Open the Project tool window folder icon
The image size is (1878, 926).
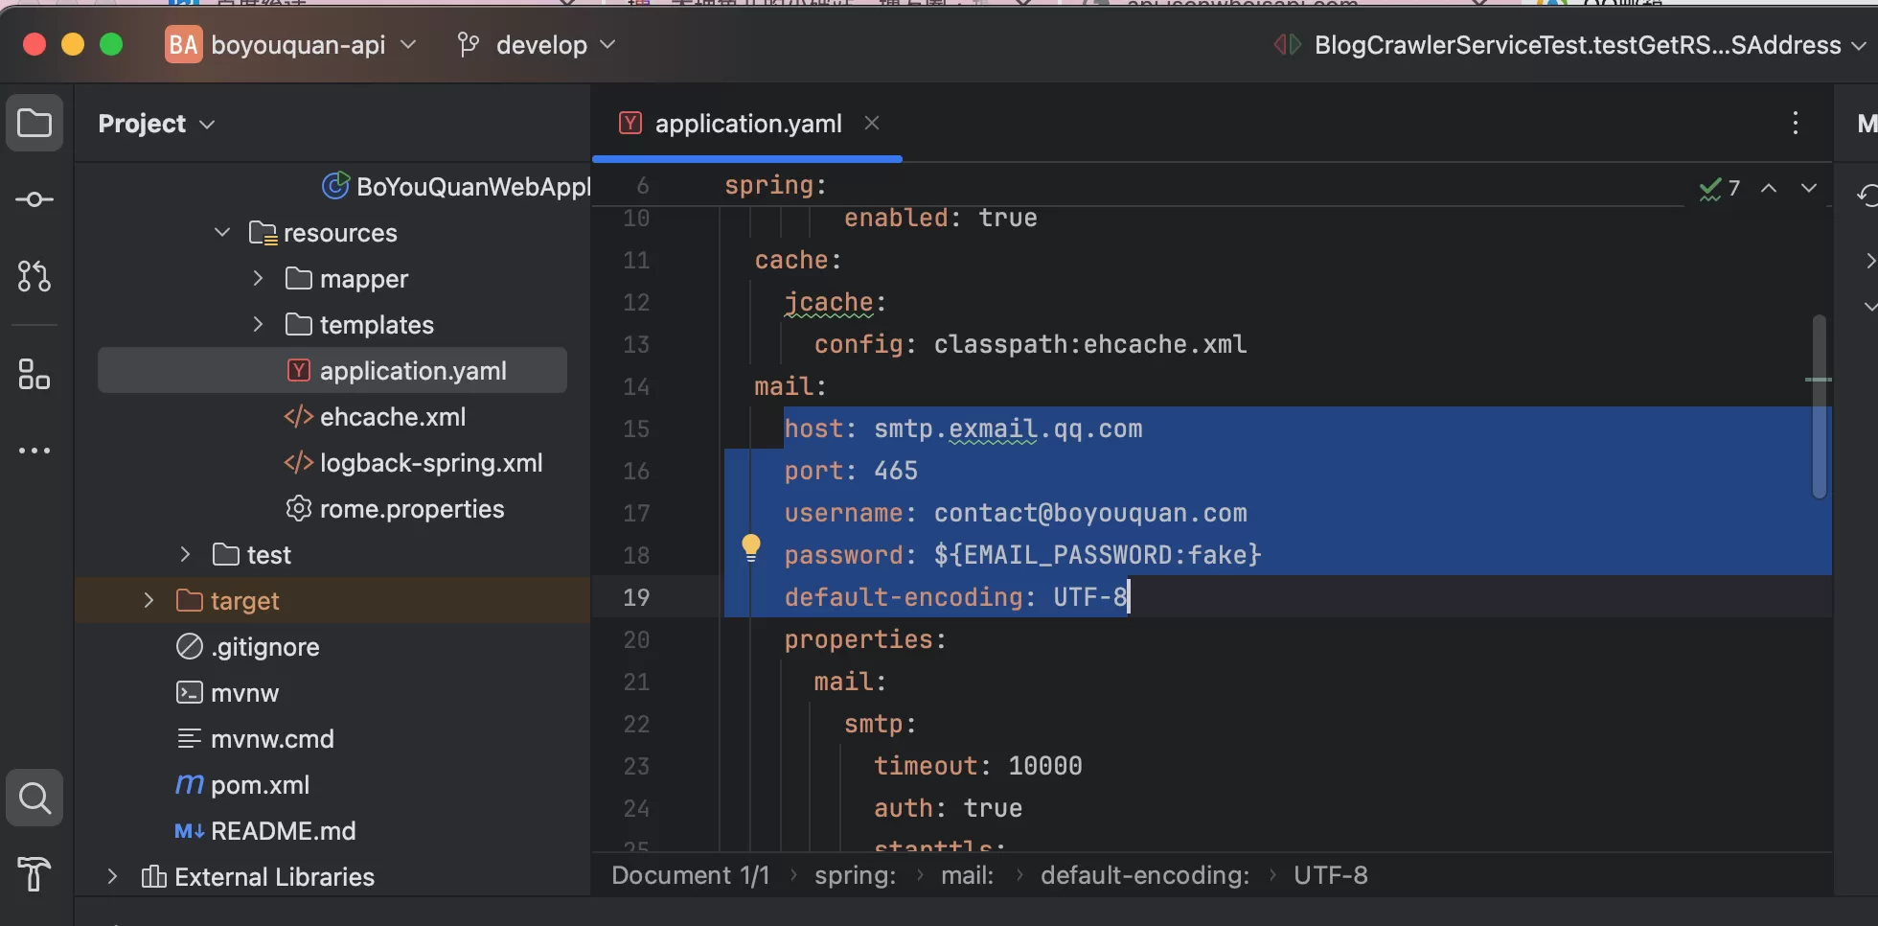[x=34, y=123]
